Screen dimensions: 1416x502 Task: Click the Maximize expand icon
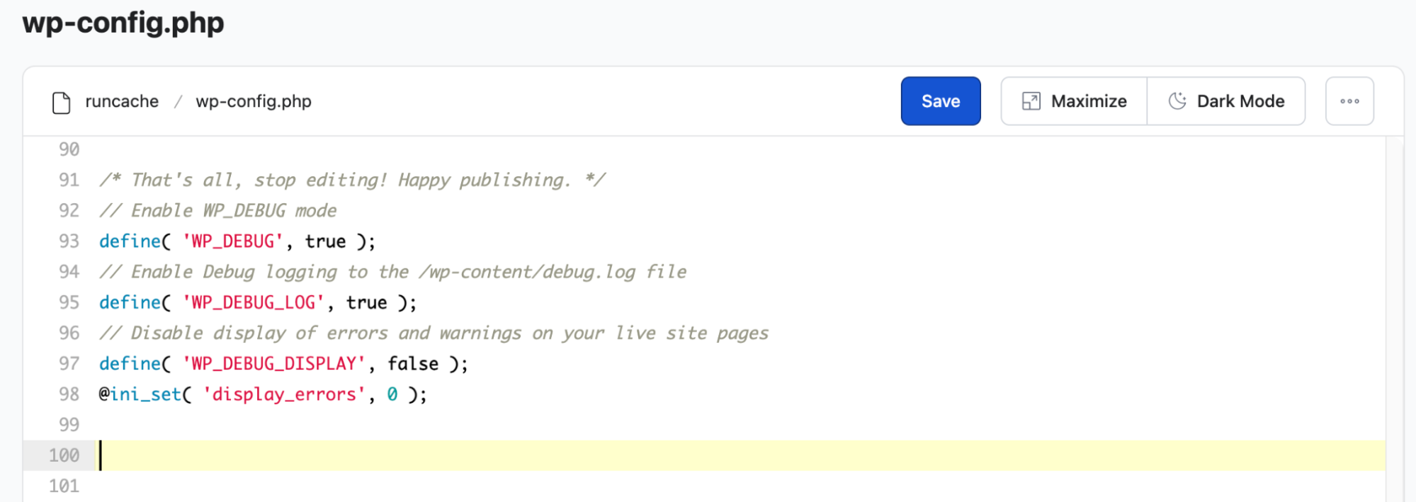pos(1031,101)
